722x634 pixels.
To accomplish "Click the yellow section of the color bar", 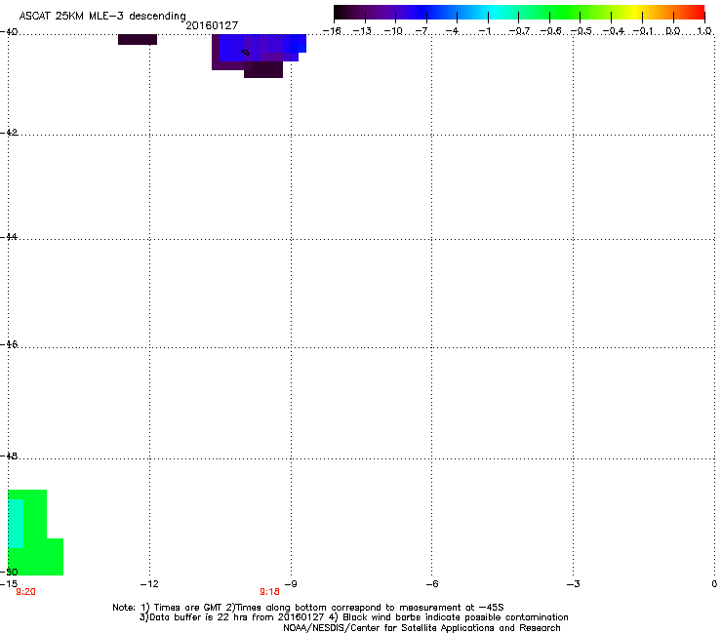I will (634, 13).
